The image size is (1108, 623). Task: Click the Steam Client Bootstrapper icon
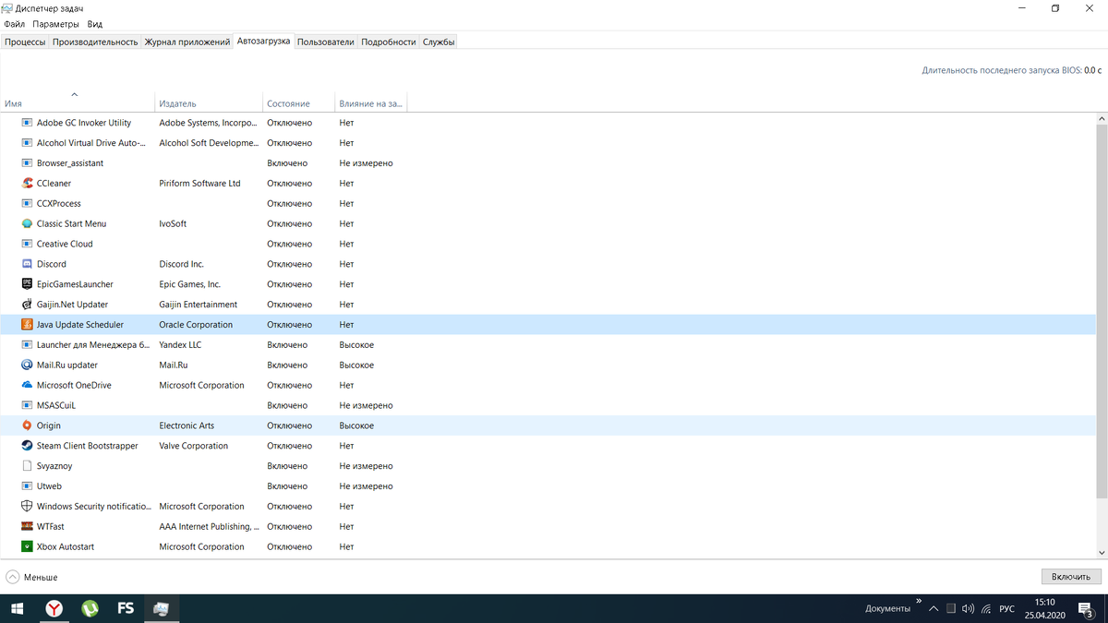tap(27, 446)
